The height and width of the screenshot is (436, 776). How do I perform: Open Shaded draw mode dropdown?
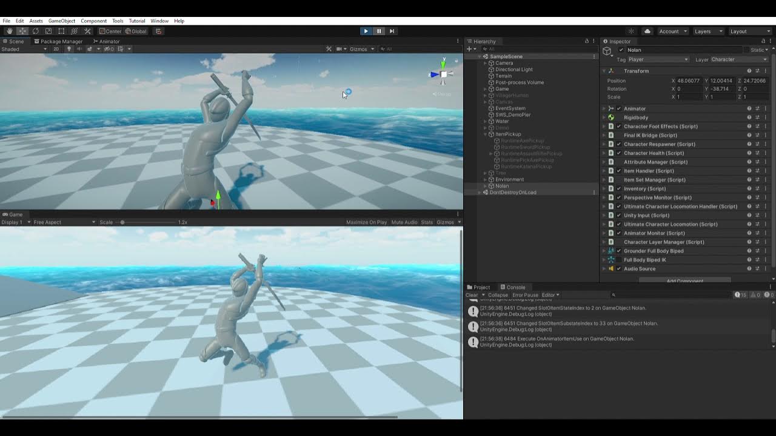[x=24, y=49]
